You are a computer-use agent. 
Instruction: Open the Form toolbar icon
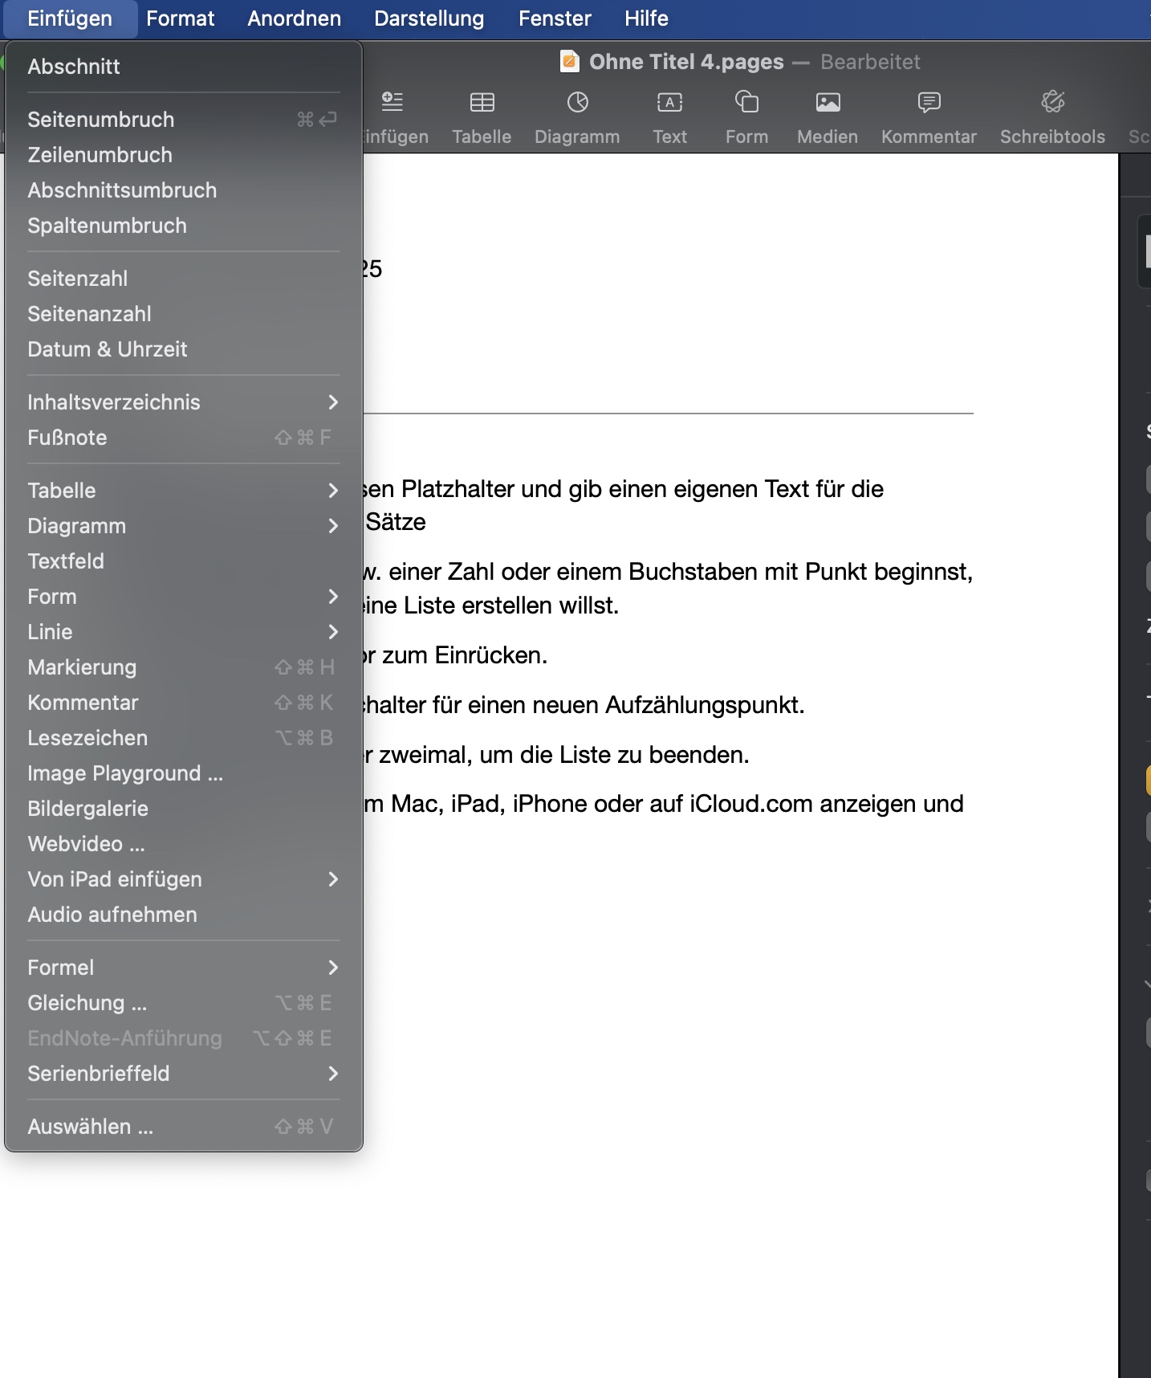coord(746,103)
